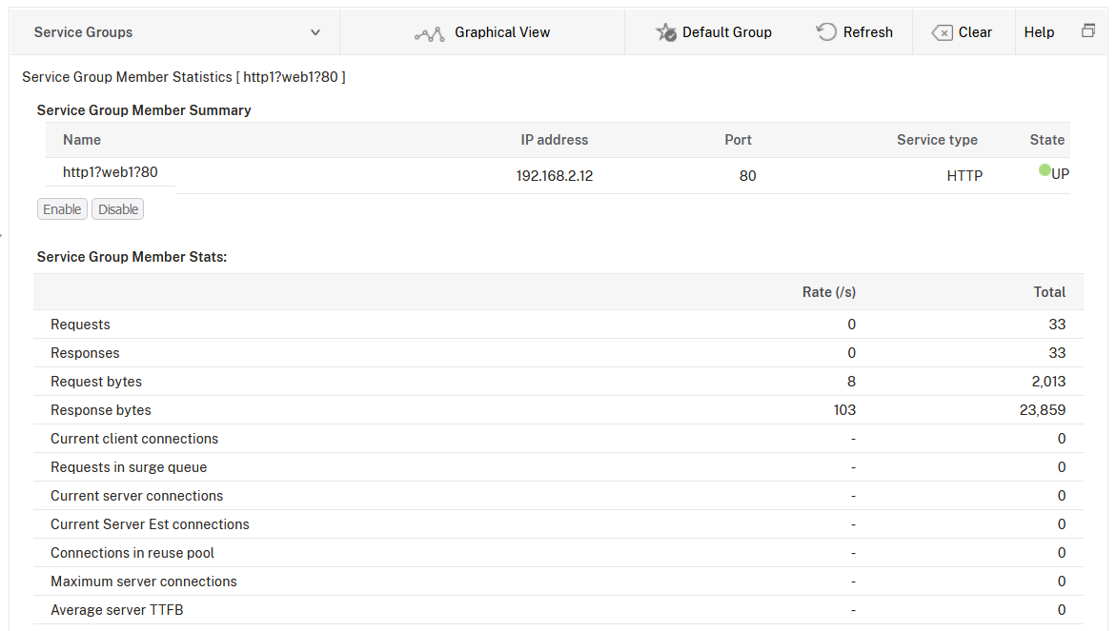Click the Default Group star icon
Viewport: 1117px width, 631px height.
click(665, 32)
